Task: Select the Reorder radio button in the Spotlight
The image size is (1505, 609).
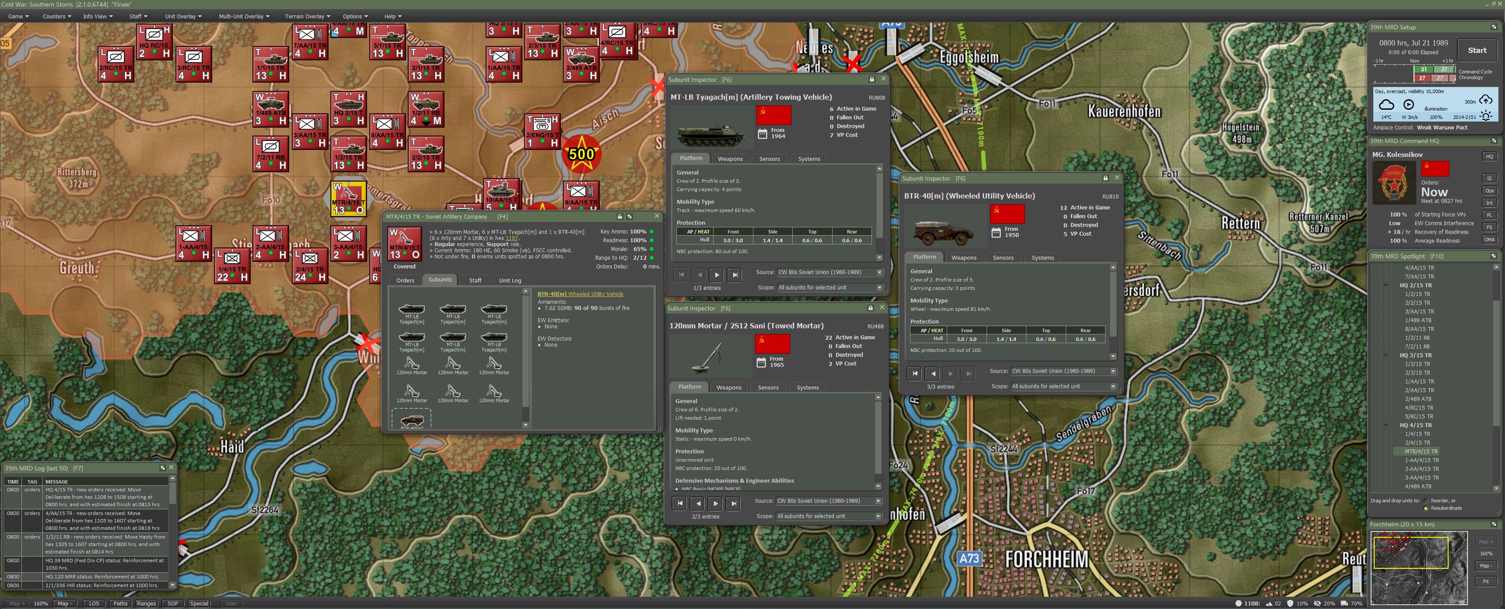Action: pos(1426,501)
